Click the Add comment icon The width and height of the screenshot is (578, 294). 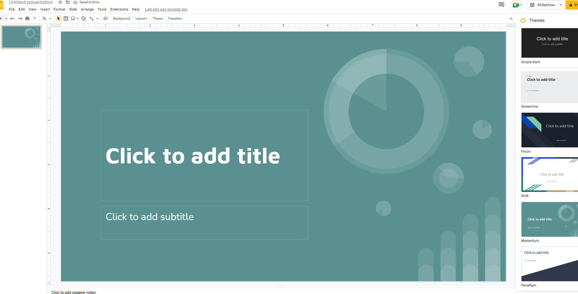(106, 19)
